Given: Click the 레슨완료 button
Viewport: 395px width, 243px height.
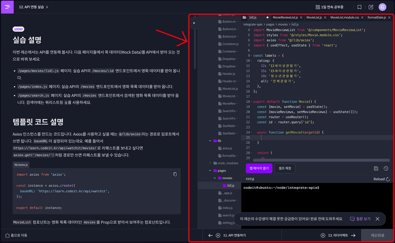Looking at the screenshot, I should (377, 235).
